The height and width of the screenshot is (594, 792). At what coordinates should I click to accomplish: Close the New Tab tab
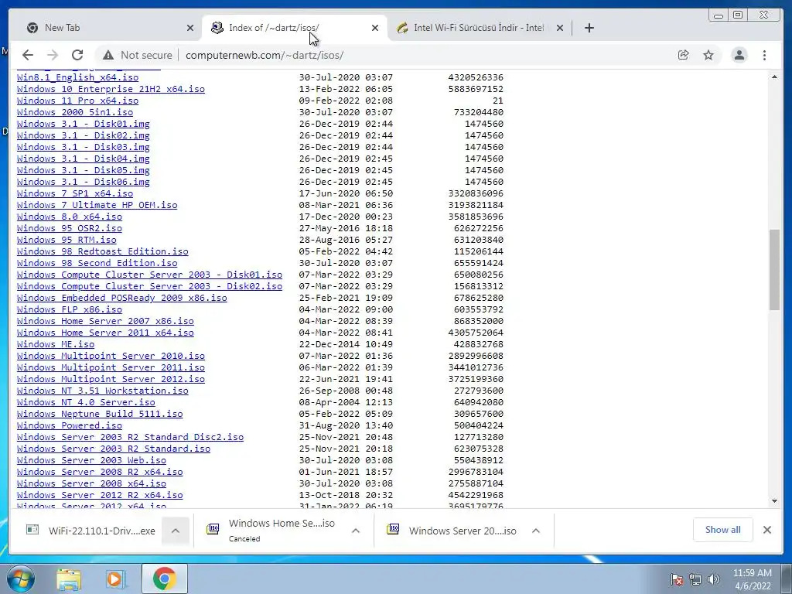coord(190,28)
